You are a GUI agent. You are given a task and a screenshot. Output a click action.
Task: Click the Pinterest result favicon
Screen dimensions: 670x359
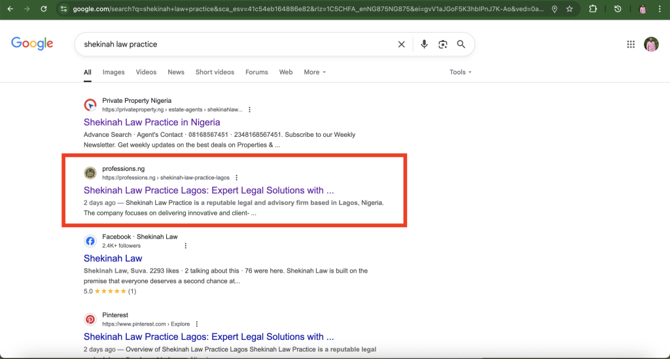90,319
